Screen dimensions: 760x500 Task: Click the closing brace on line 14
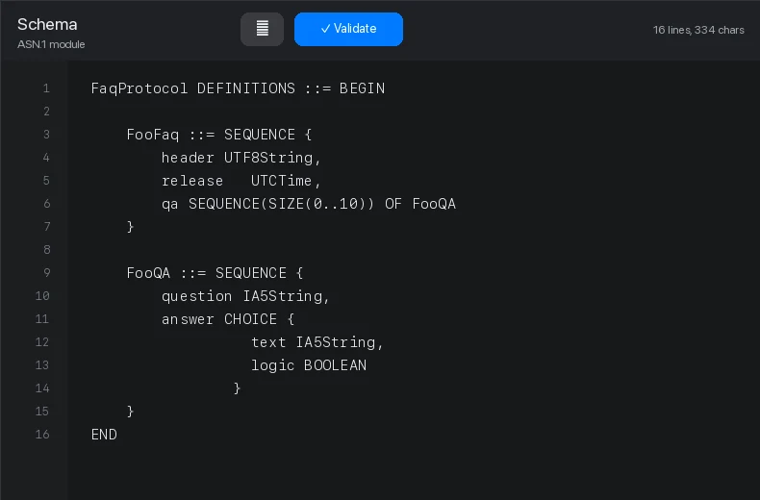237,388
